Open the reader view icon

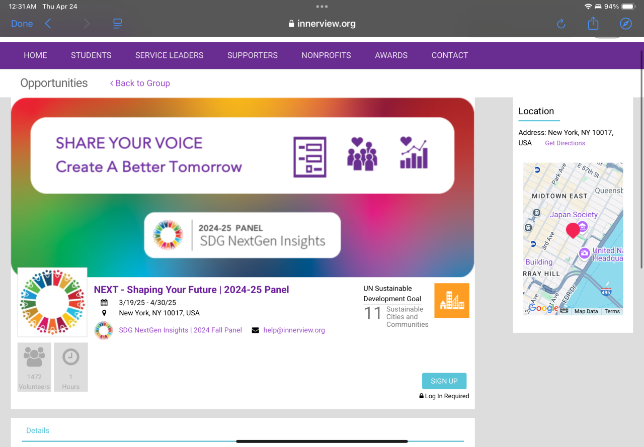pyautogui.click(x=118, y=24)
